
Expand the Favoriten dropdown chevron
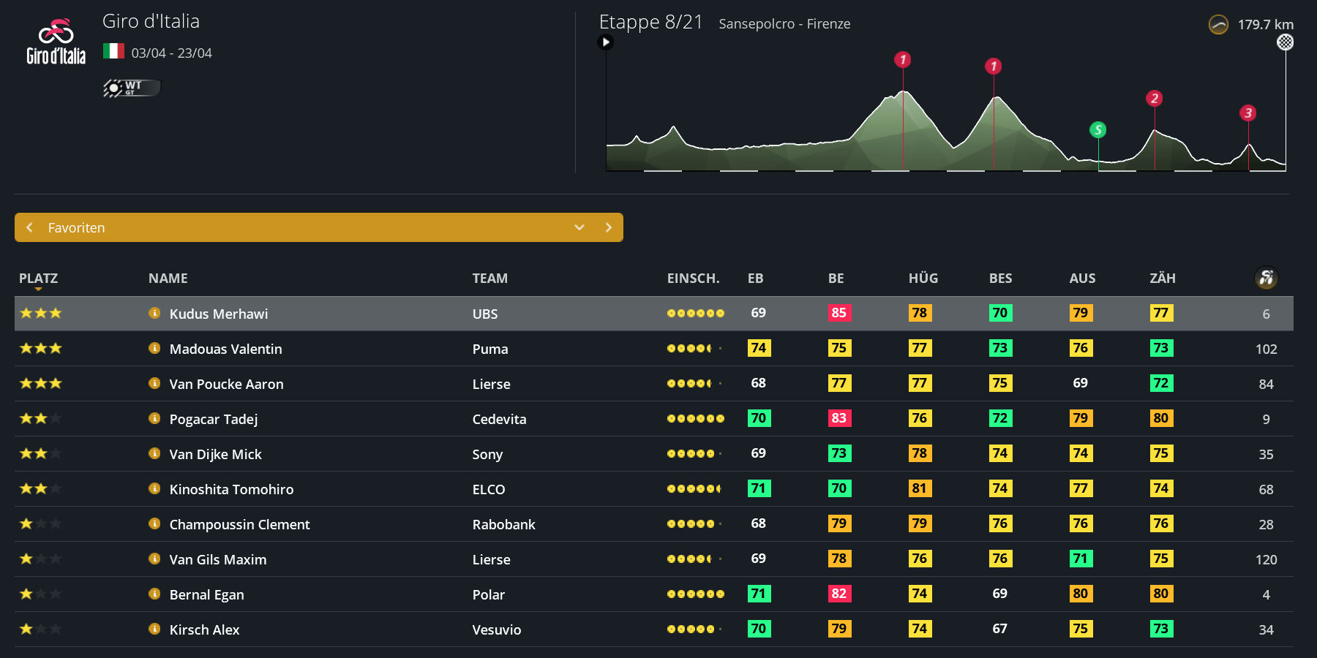pos(579,227)
